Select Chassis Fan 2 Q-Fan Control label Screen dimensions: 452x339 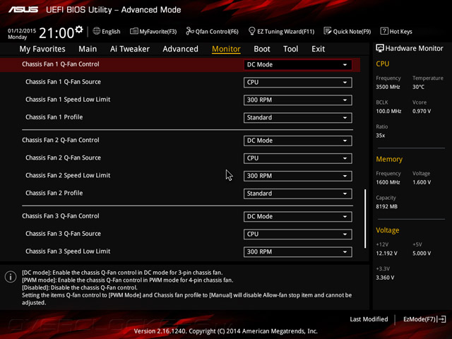coord(61,140)
